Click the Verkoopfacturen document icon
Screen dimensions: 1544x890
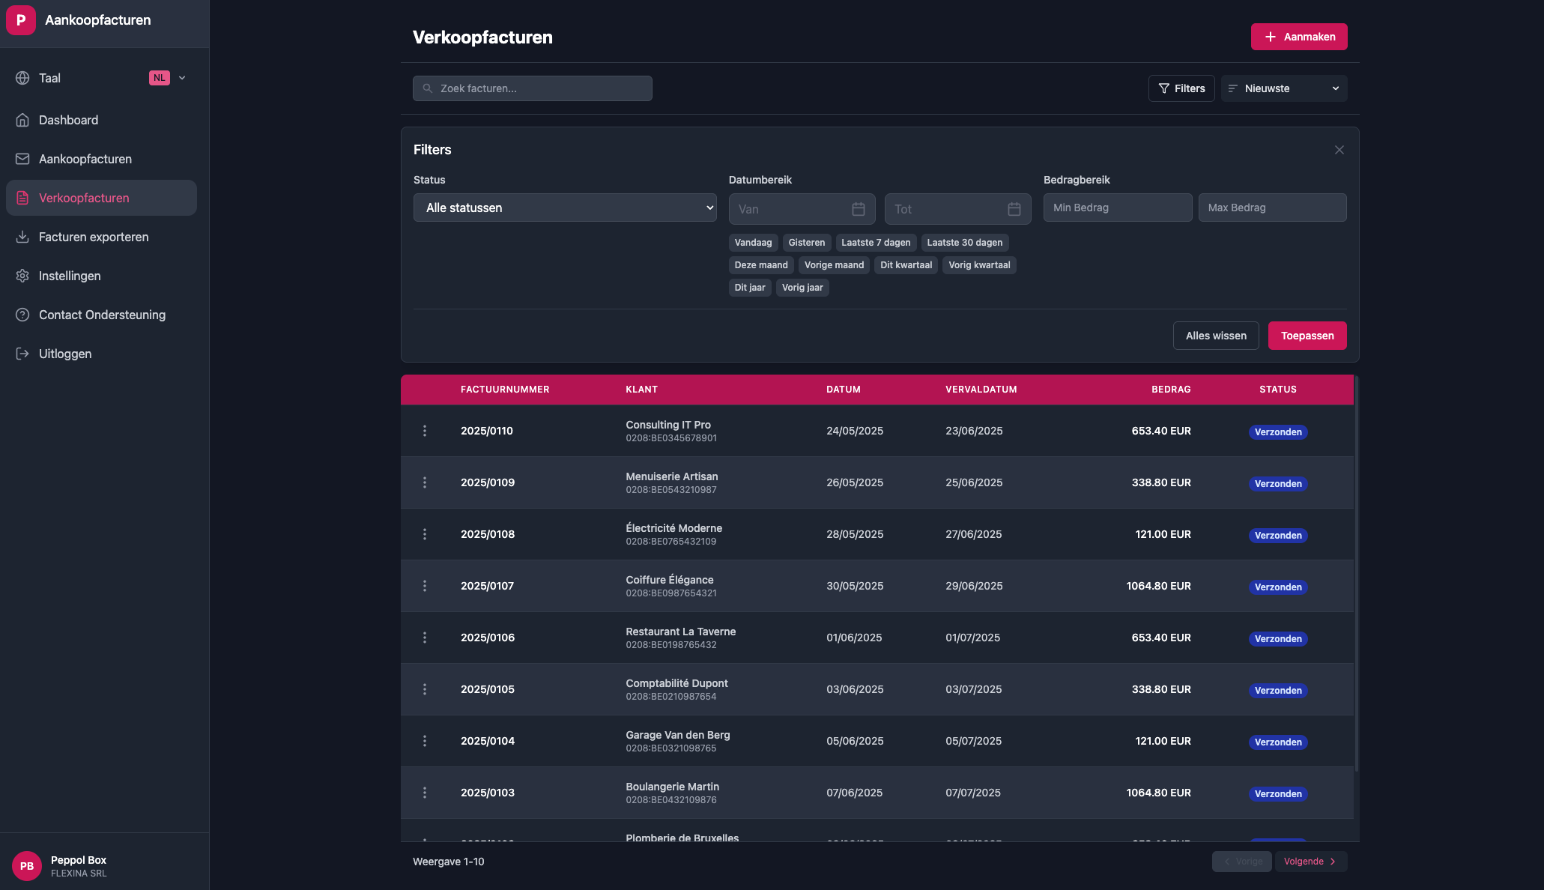[x=22, y=198]
